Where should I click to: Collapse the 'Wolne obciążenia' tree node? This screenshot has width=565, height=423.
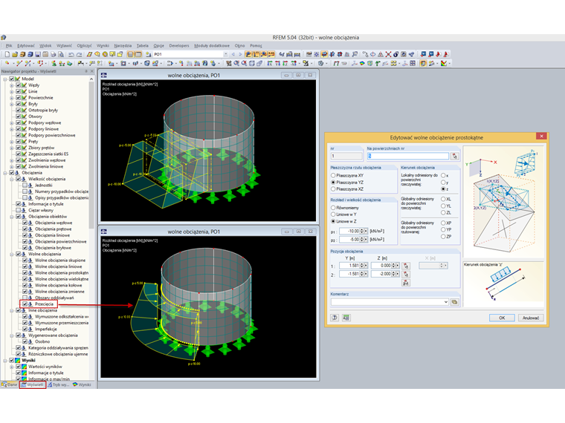[11, 254]
